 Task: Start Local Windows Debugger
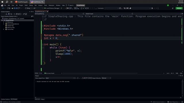tap(52, 8)
